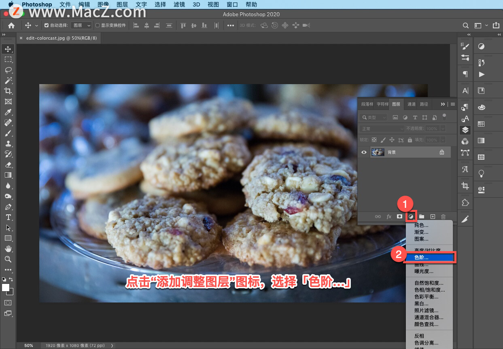Image resolution: width=503 pixels, height=349 pixels.
Task: Open the 正常 blend mode dropdown
Action: point(382,129)
